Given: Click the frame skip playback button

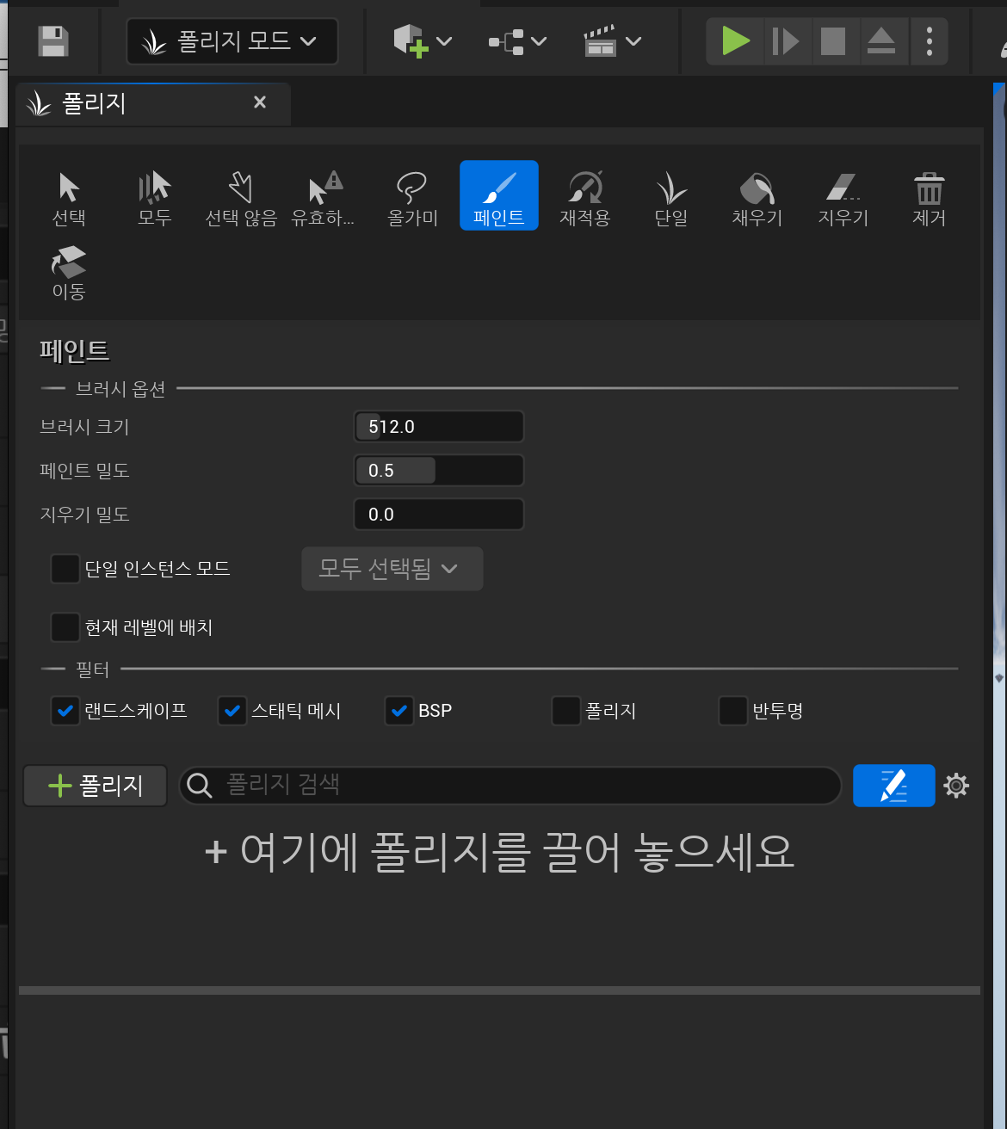Looking at the screenshot, I should (x=786, y=40).
